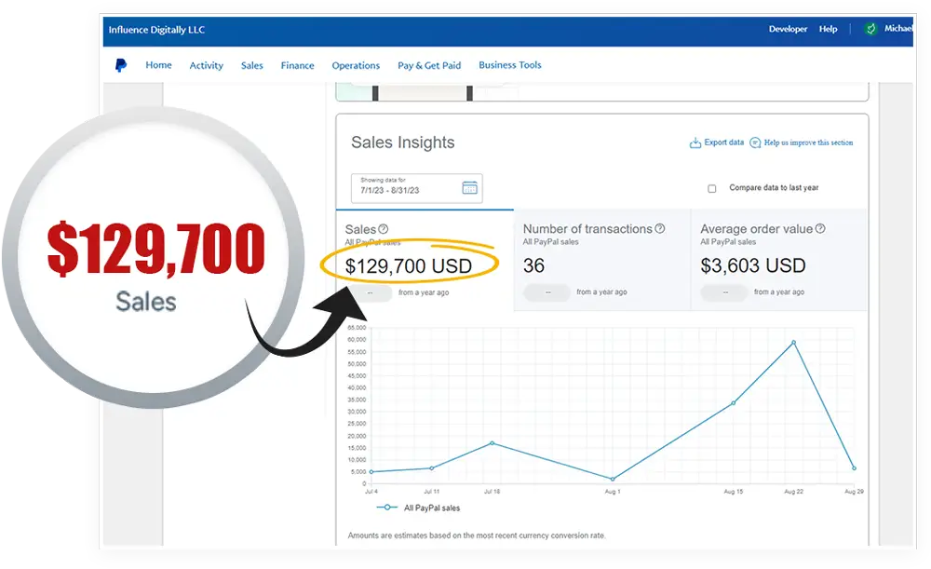
Task: Click the $129,700 USD sales value
Action: pyautogui.click(x=409, y=266)
